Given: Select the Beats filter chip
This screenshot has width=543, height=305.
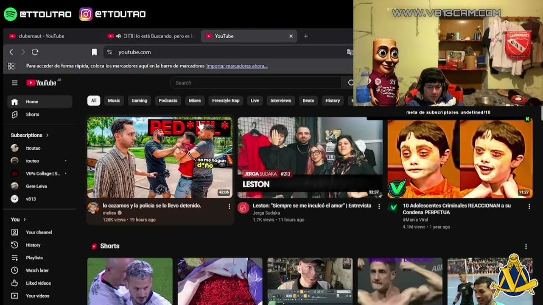Looking at the screenshot, I should coord(308,100).
